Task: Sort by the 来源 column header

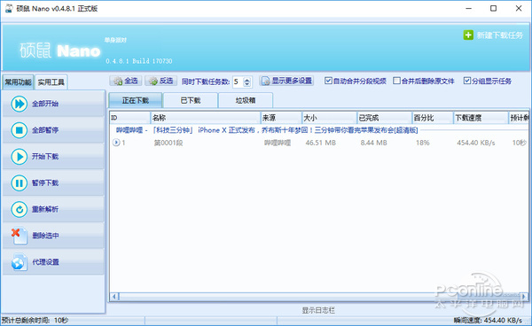Action: [281, 118]
